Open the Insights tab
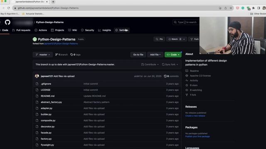Image resolution: width=266 pixels, height=149 pixels. click(104, 30)
